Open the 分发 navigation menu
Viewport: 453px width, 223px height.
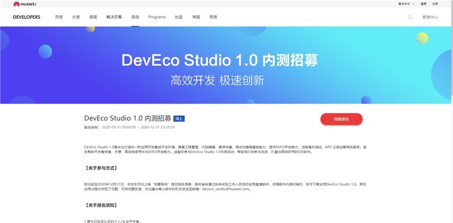(76, 17)
